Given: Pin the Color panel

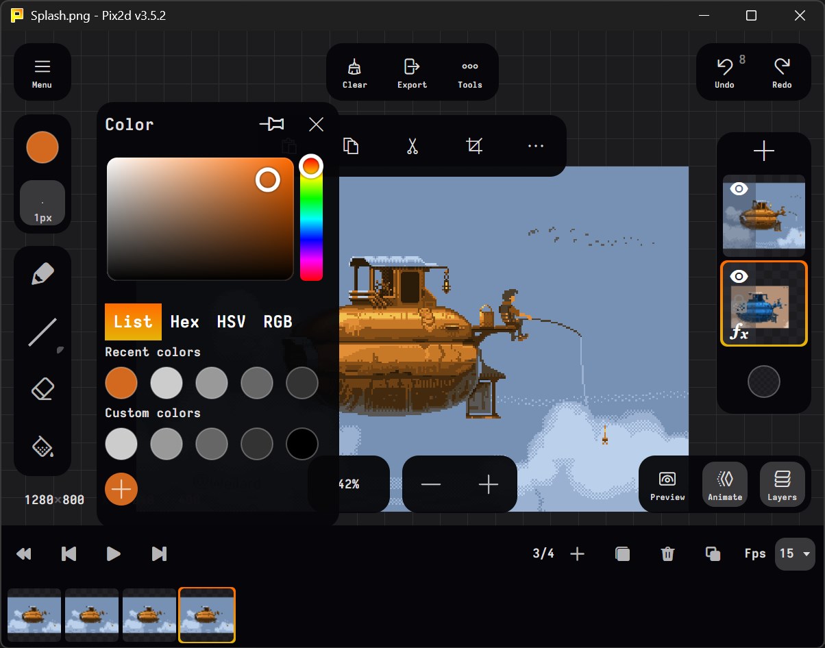Looking at the screenshot, I should coord(272,124).
